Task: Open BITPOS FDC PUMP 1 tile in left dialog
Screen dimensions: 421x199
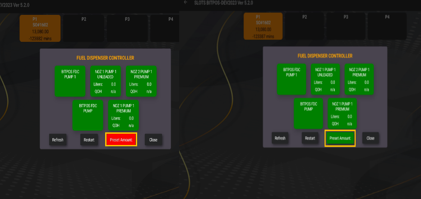Action: tap(70, 81)
